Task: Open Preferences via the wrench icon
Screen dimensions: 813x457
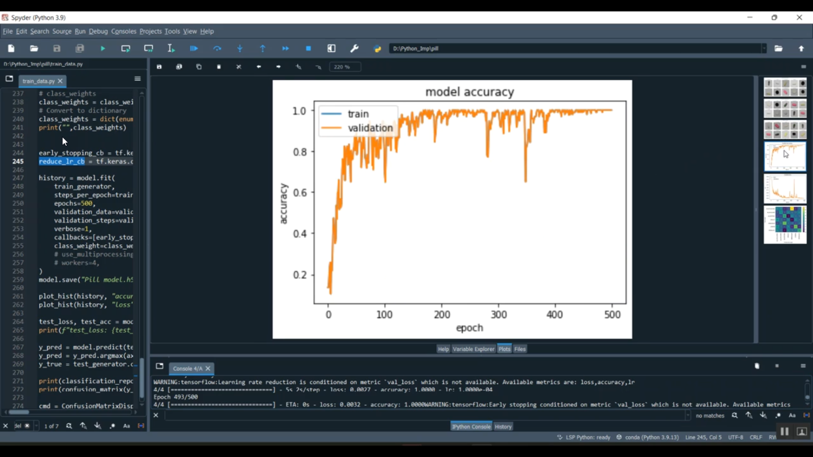Action: click(354, 49)
